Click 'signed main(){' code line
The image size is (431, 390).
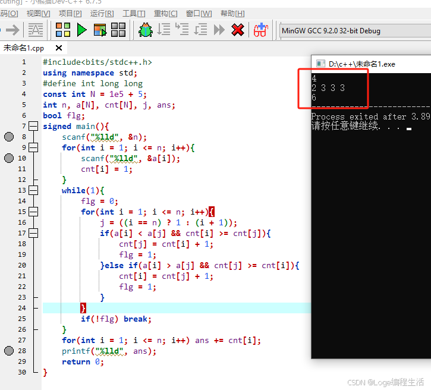76,127
